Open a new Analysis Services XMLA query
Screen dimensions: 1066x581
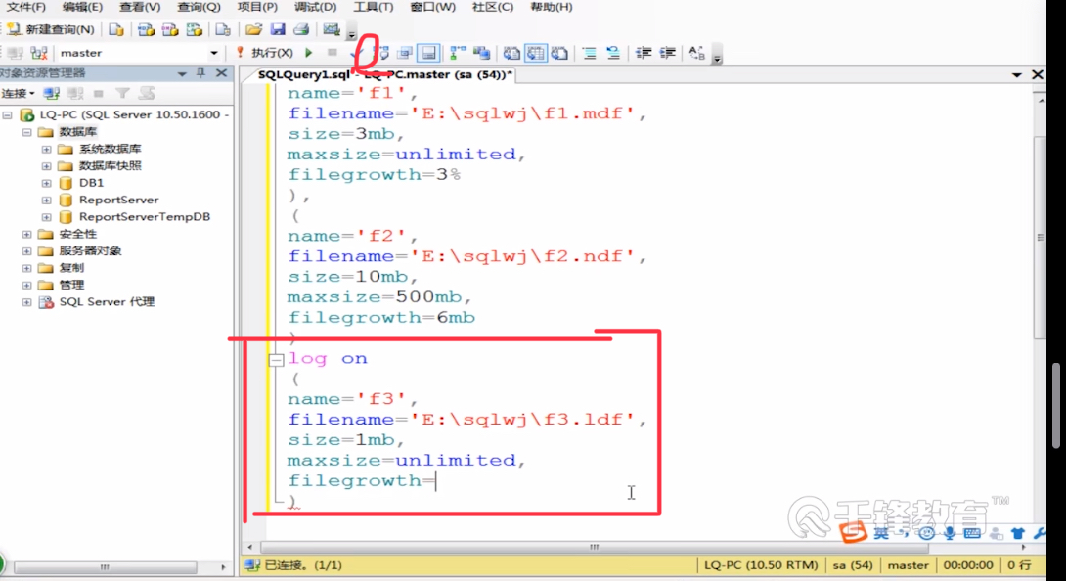point(195,29)
